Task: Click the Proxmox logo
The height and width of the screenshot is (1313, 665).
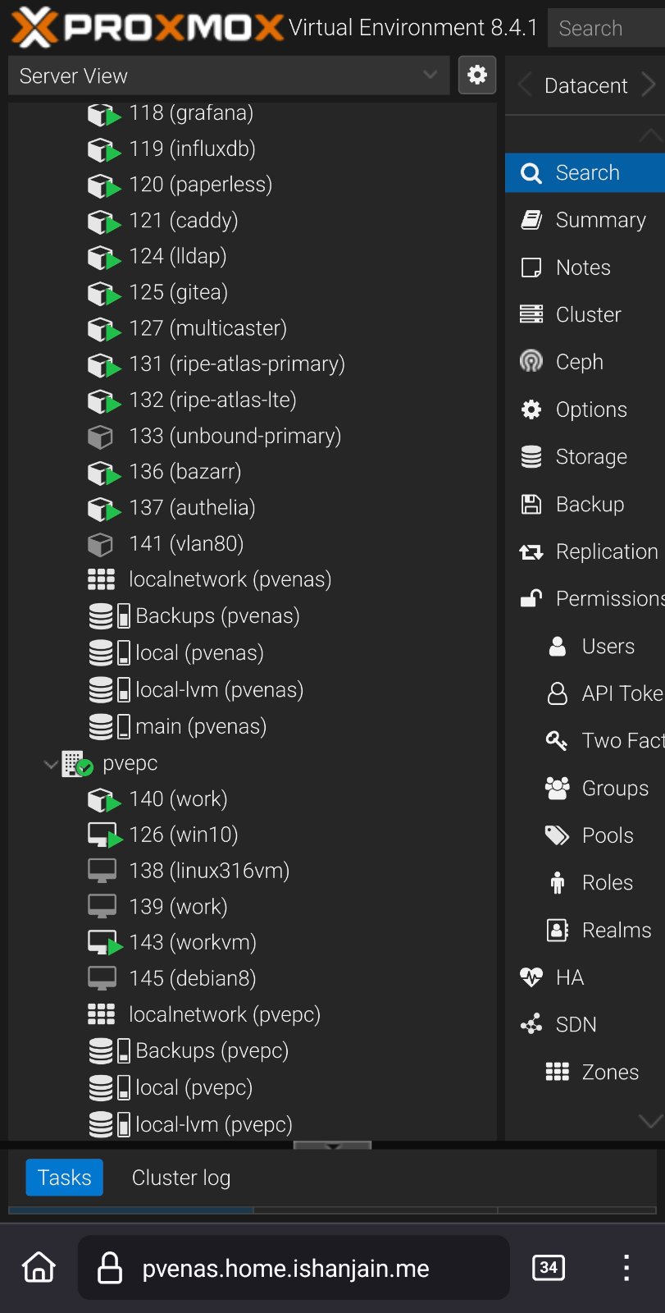Action: (148, 27)
